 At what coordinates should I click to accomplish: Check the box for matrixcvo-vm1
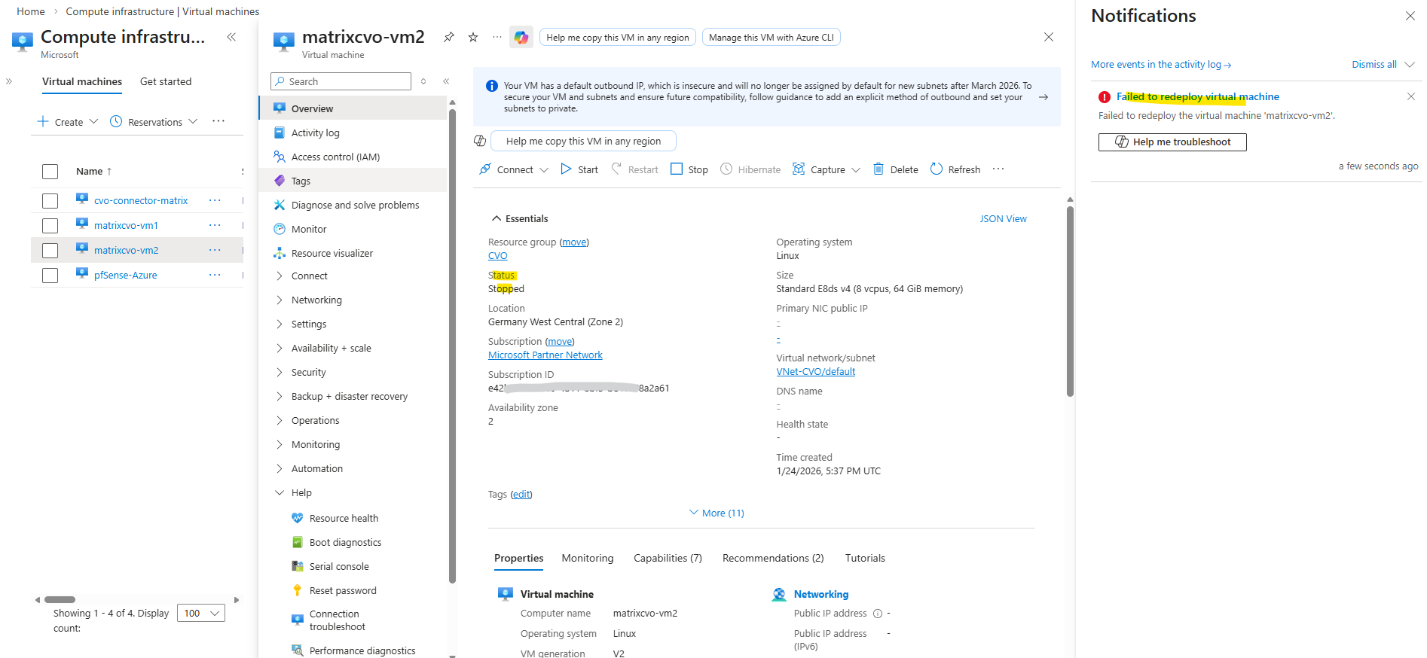coord(50,226)
